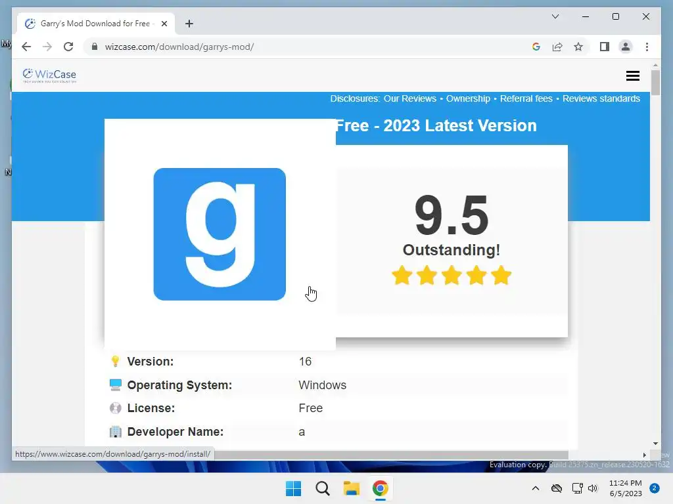Click the scroll down arrow
Image resolution: width=673 pixels, height=504 pixels.
click(x=655, y=444)
